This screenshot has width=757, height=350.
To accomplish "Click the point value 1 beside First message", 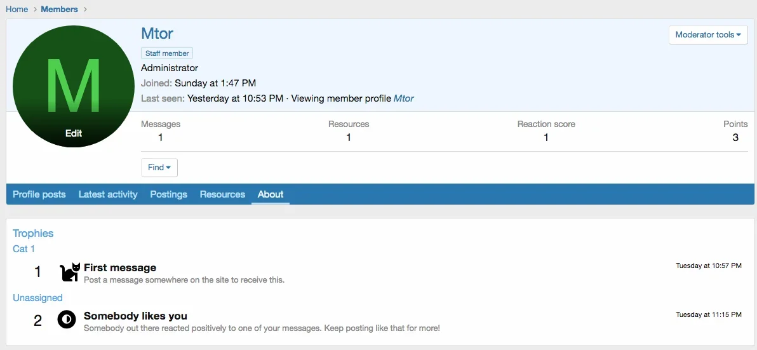I will (x=37, y=273).
